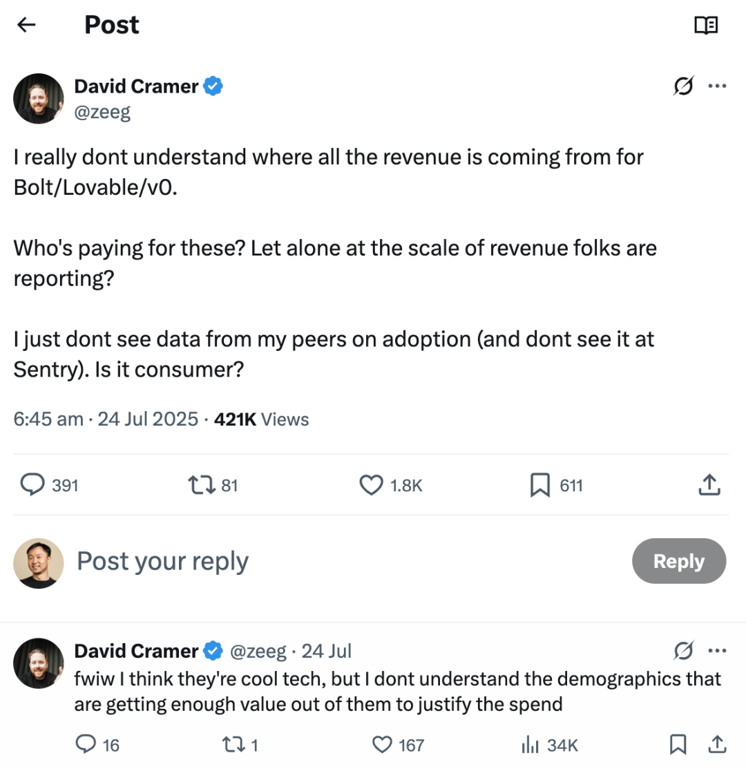This screenshot has height=769, width=746.
Task: Bookmark the main post with 611 saves
Action: (539, 486)
